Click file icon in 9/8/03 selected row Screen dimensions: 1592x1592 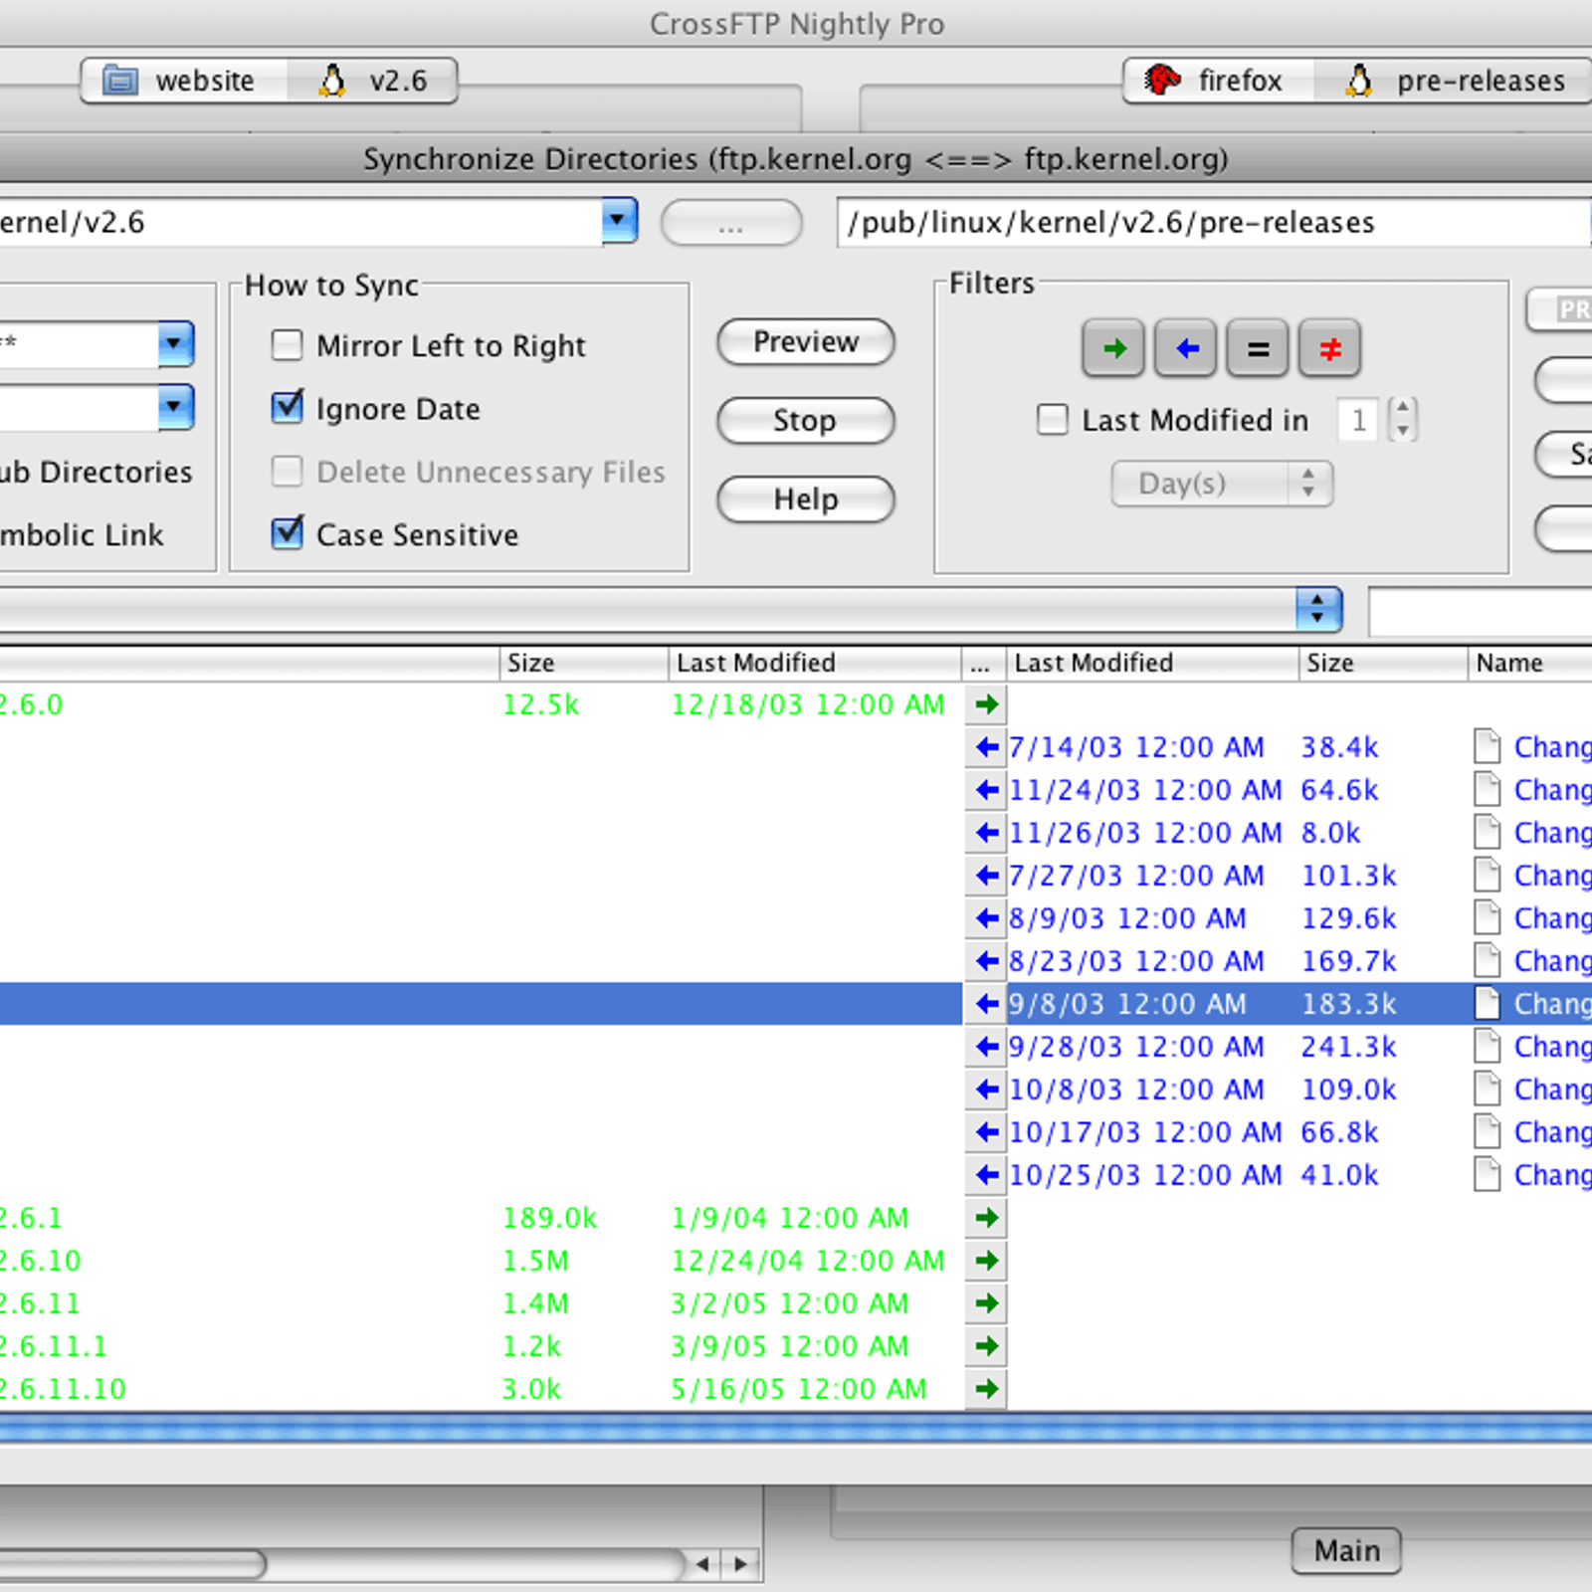click(x=1488, y=1004)
